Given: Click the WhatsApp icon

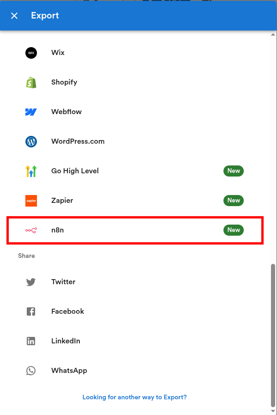Looking at the screenshot, I should [x=31, y=371].
